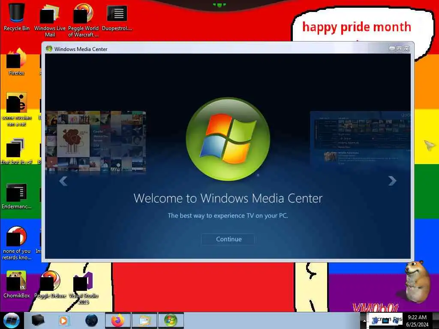Open the Firefox desktop icon

click(17, 62)
